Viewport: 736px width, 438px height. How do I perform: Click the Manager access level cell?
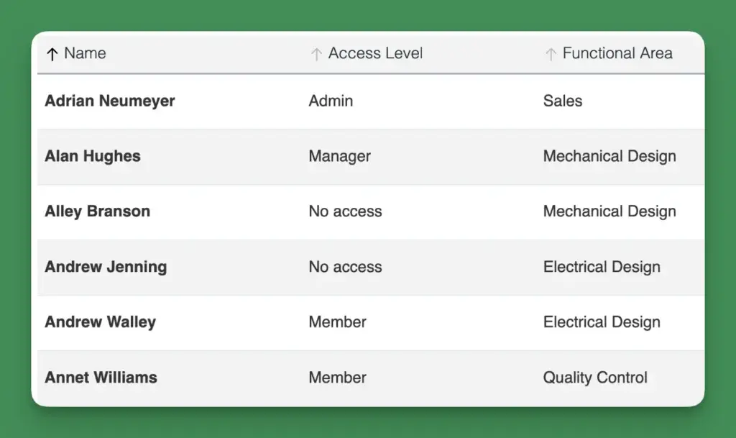click(339, 156)
